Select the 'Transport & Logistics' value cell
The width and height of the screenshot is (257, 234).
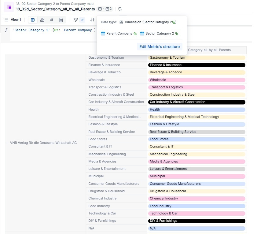197,87
